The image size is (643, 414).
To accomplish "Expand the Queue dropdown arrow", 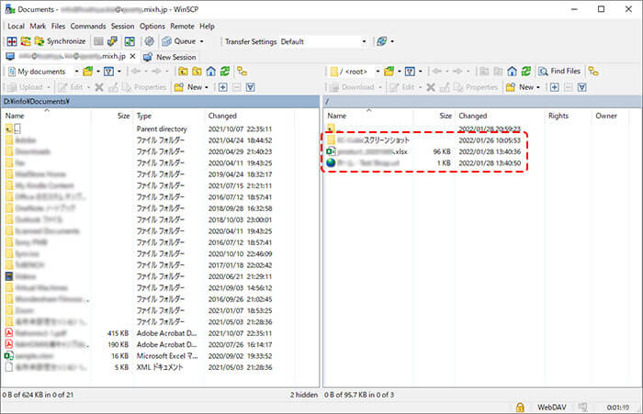I will pos(201,41).
